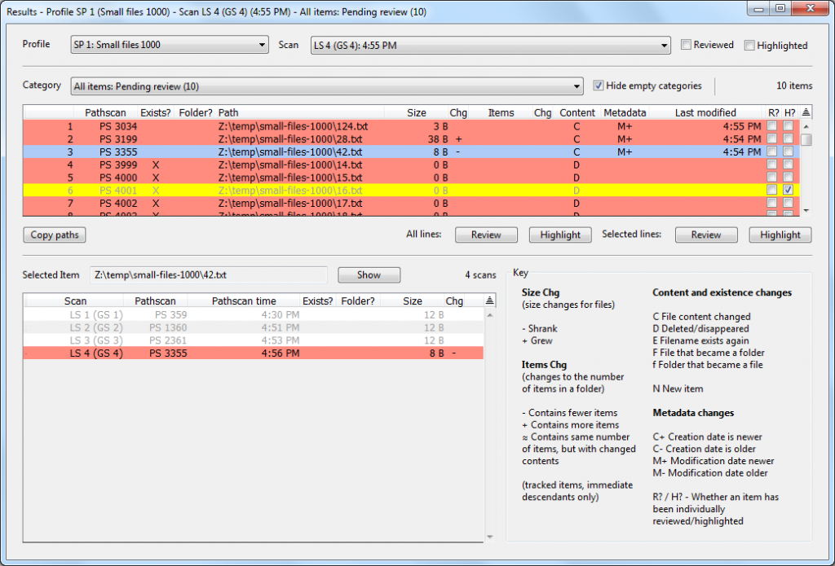The width and height of the screenshot is (835, 566).
Task: Sort results by Last modified column
Action: (x=705, y=112)
